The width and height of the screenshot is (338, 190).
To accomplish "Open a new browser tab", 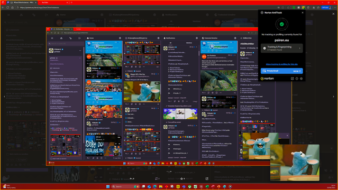I will (x=71, y=2).
